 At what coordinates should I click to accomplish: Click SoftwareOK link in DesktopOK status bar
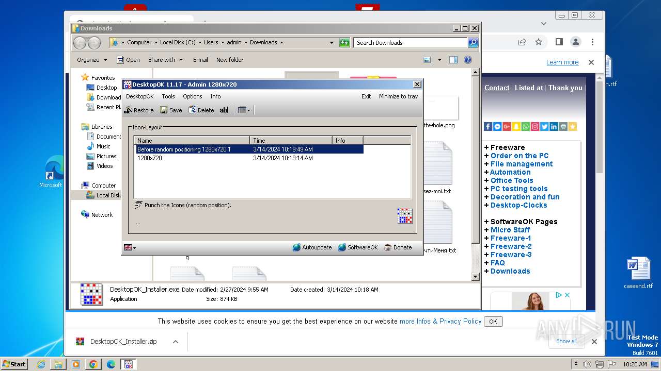coord(358,247)
